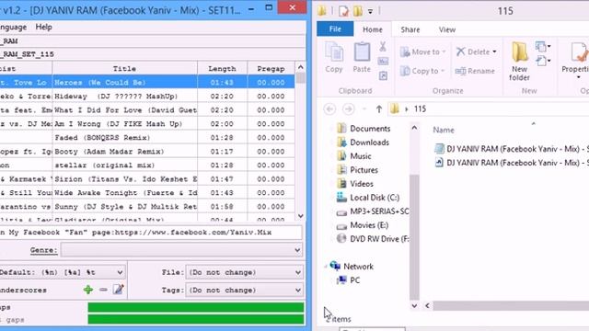Sort by the Length column header
589x331 pixels.
click(x=222, y=69)
